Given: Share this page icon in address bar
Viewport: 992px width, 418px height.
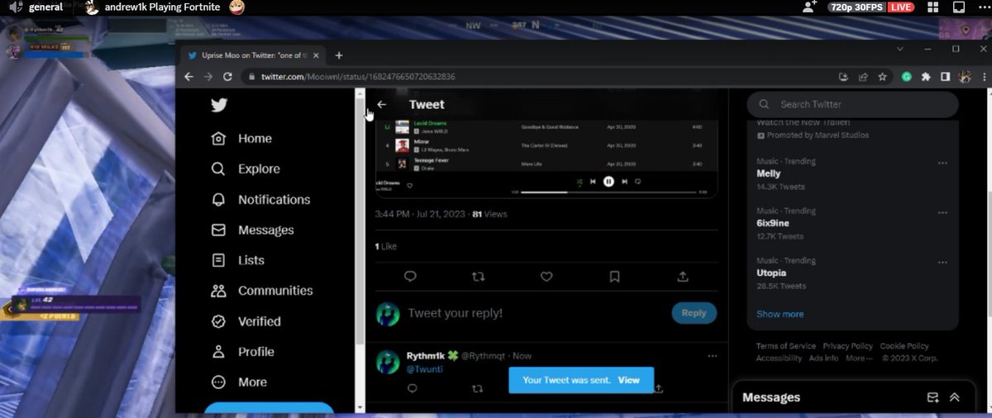Looking at the screenshot, I should click(863, 77).
